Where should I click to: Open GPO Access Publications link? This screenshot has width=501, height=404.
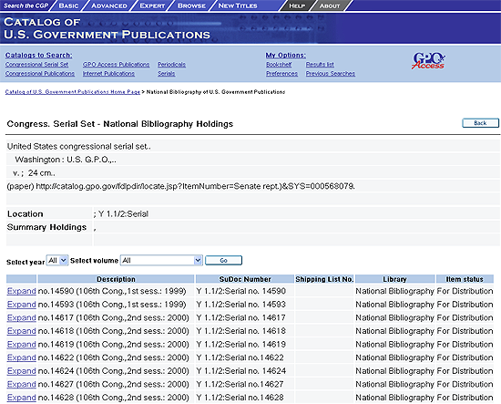click(116, 65)
